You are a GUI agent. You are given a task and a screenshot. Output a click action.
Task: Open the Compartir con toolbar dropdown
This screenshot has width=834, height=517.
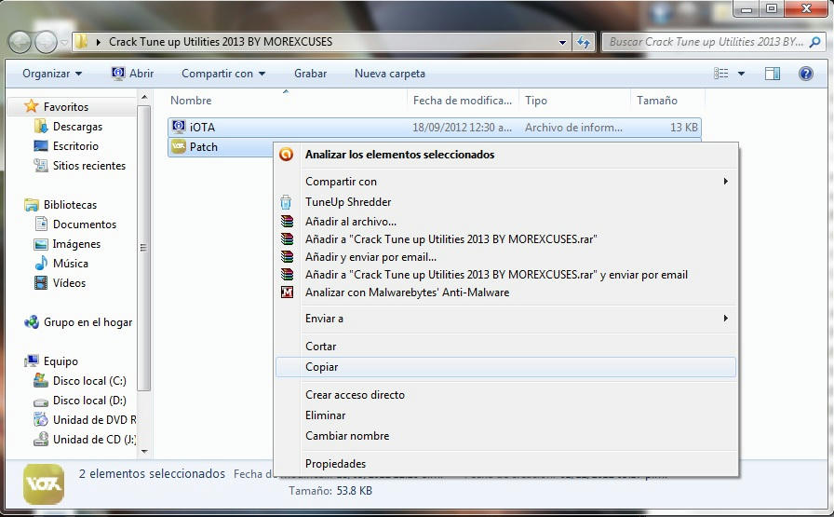pyautogui.click(x=223, y=74)
